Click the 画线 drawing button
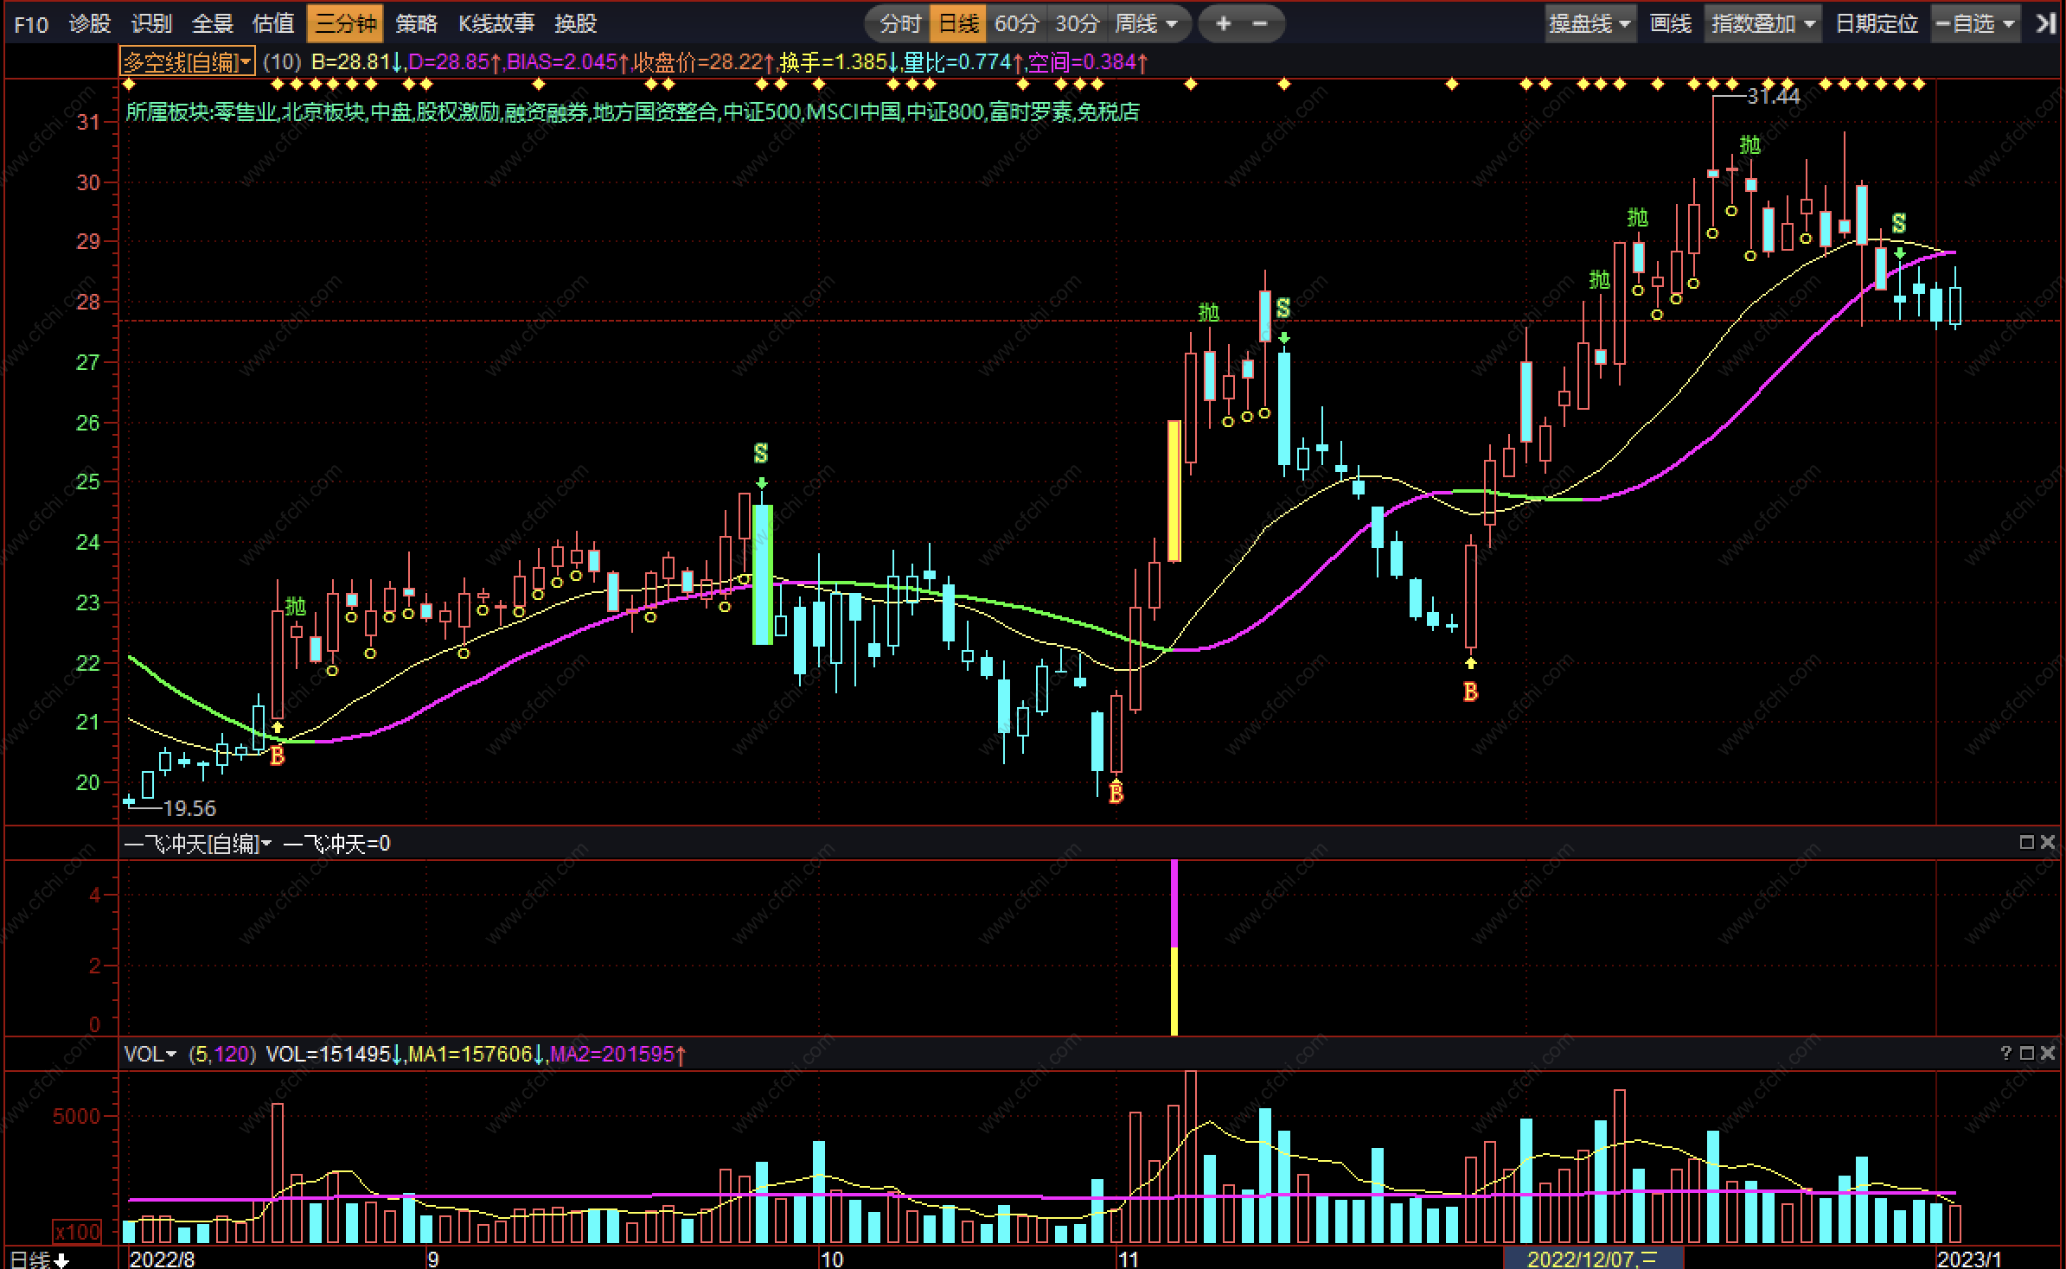Screen dimensions: 2066x1269 click(x=1670, y=23)
